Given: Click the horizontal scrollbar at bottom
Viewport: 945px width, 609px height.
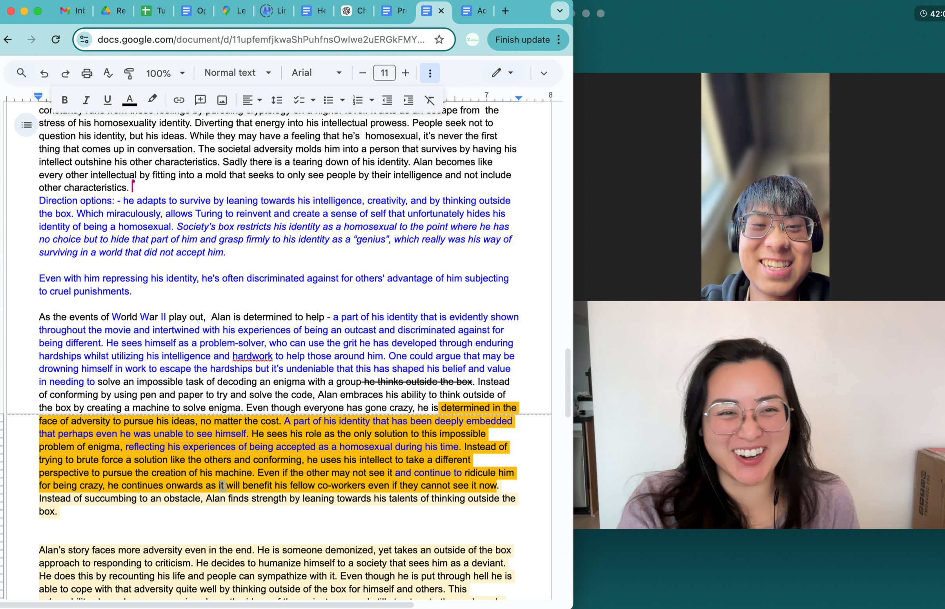Looking at the screenshot, I should click(x=206, y=605).
